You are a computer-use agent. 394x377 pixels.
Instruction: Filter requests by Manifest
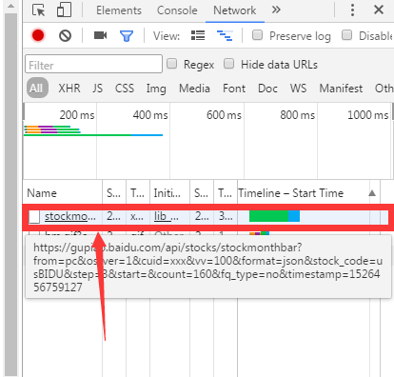[x=341, y=89]
